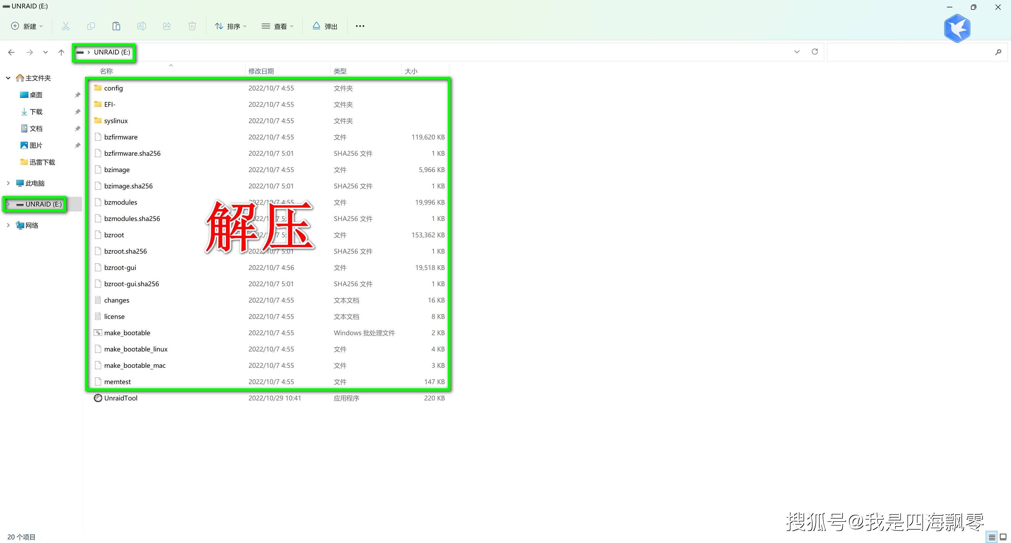The height and width of the screenshot is (543, 1011).
Task: Select the bzimage file
Action: [x=117, y=170]
